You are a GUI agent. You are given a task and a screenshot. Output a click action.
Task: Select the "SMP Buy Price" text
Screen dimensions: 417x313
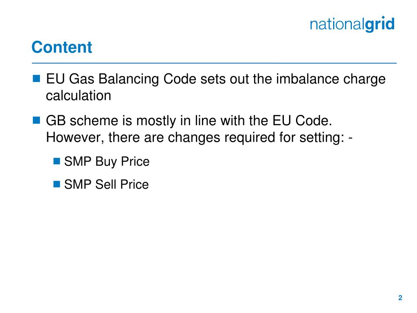point(107,161)
